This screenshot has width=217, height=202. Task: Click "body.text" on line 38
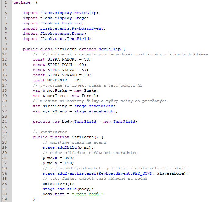point(54,194)
